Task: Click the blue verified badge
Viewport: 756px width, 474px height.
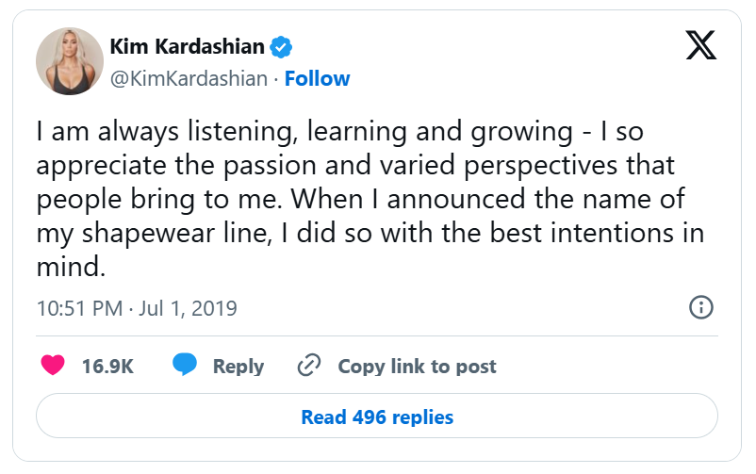Action: click(281, 46)
